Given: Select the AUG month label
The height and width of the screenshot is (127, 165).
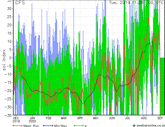Looking at the screenshot, I should click(x=144, y=118).
